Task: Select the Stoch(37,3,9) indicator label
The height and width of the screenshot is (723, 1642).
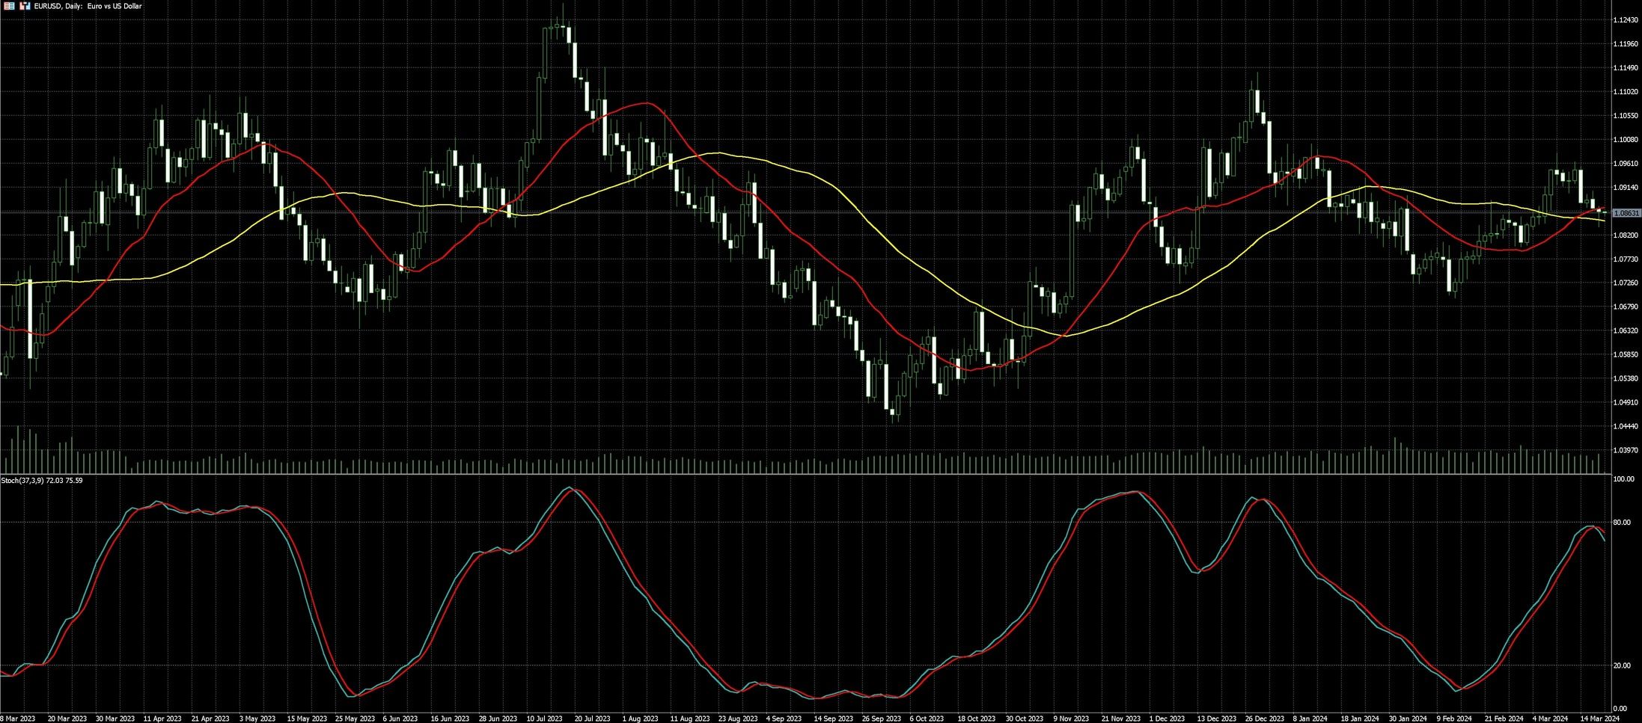Action: (x=42, y=480)
